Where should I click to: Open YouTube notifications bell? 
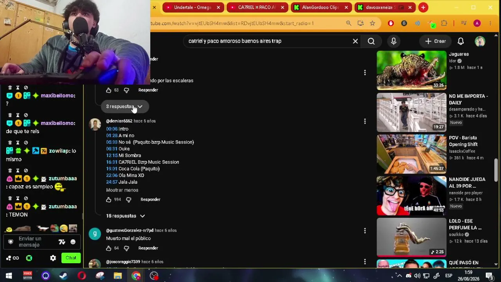tap(461, 41)
